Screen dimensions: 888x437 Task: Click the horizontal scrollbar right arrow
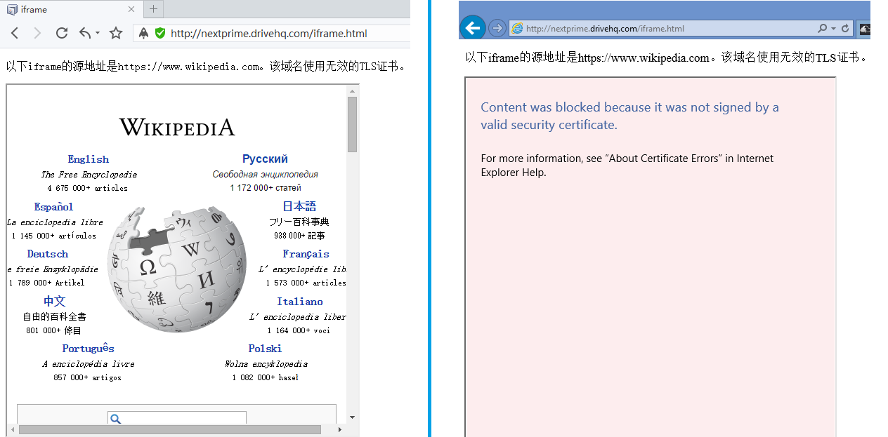tap(340, 429)
